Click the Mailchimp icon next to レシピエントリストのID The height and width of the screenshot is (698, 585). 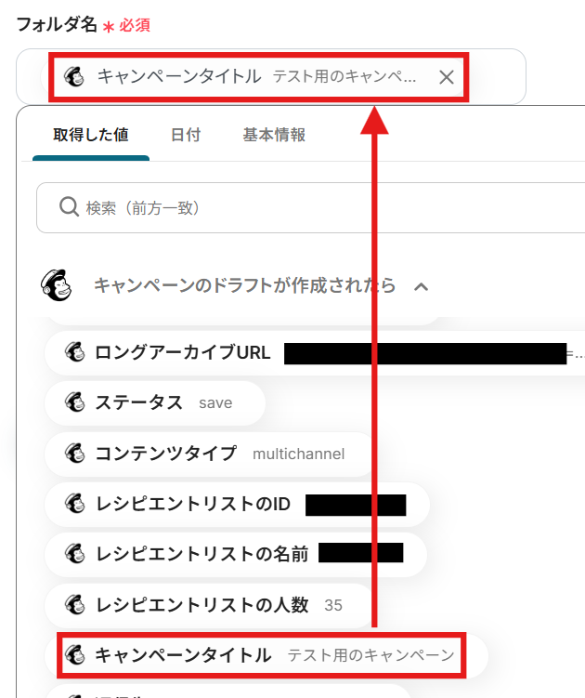pos(74,504)
